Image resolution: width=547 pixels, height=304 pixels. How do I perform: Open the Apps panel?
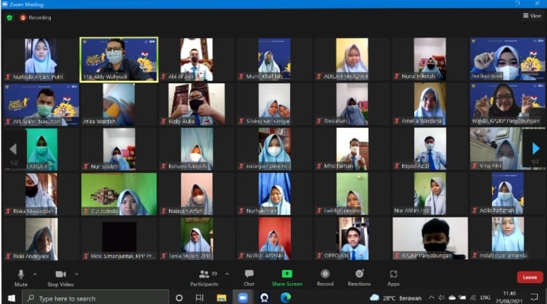(x=393, y=277)
